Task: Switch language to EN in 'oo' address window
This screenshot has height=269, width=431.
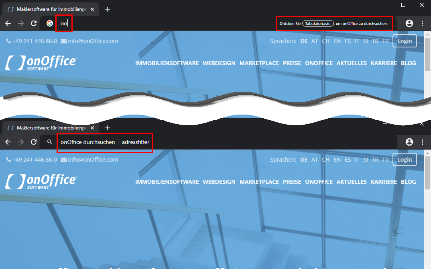Action: coord(337,41)
